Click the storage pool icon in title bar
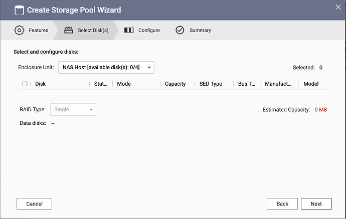346x219 pixels. pyautogui.click(x=19, y=10)
